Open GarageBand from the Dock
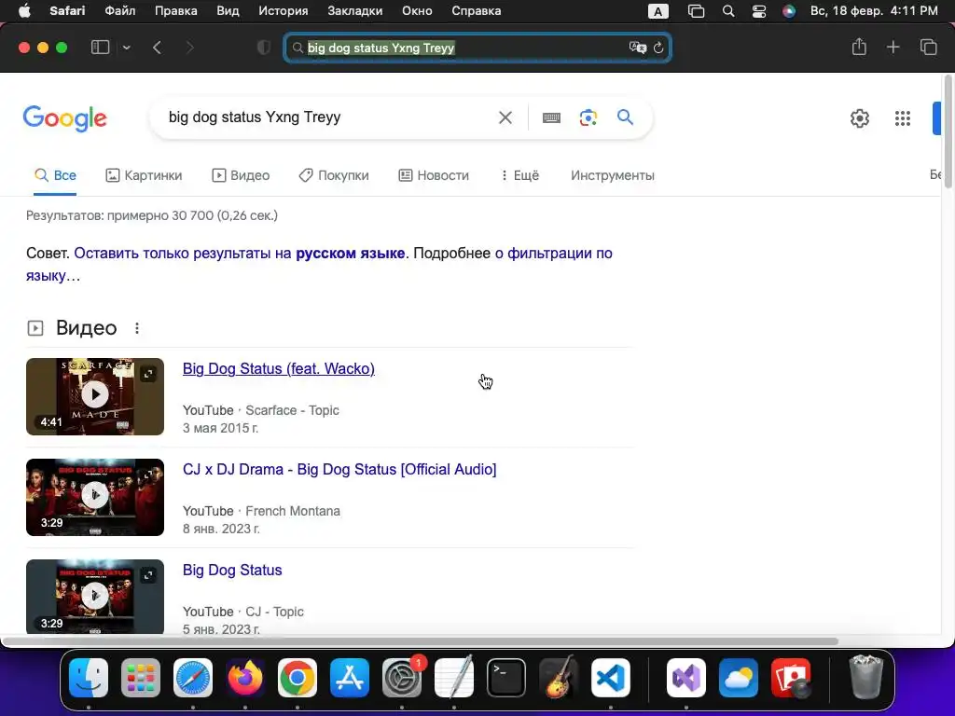Screen dimensions: 955x716 pos(559,678)
